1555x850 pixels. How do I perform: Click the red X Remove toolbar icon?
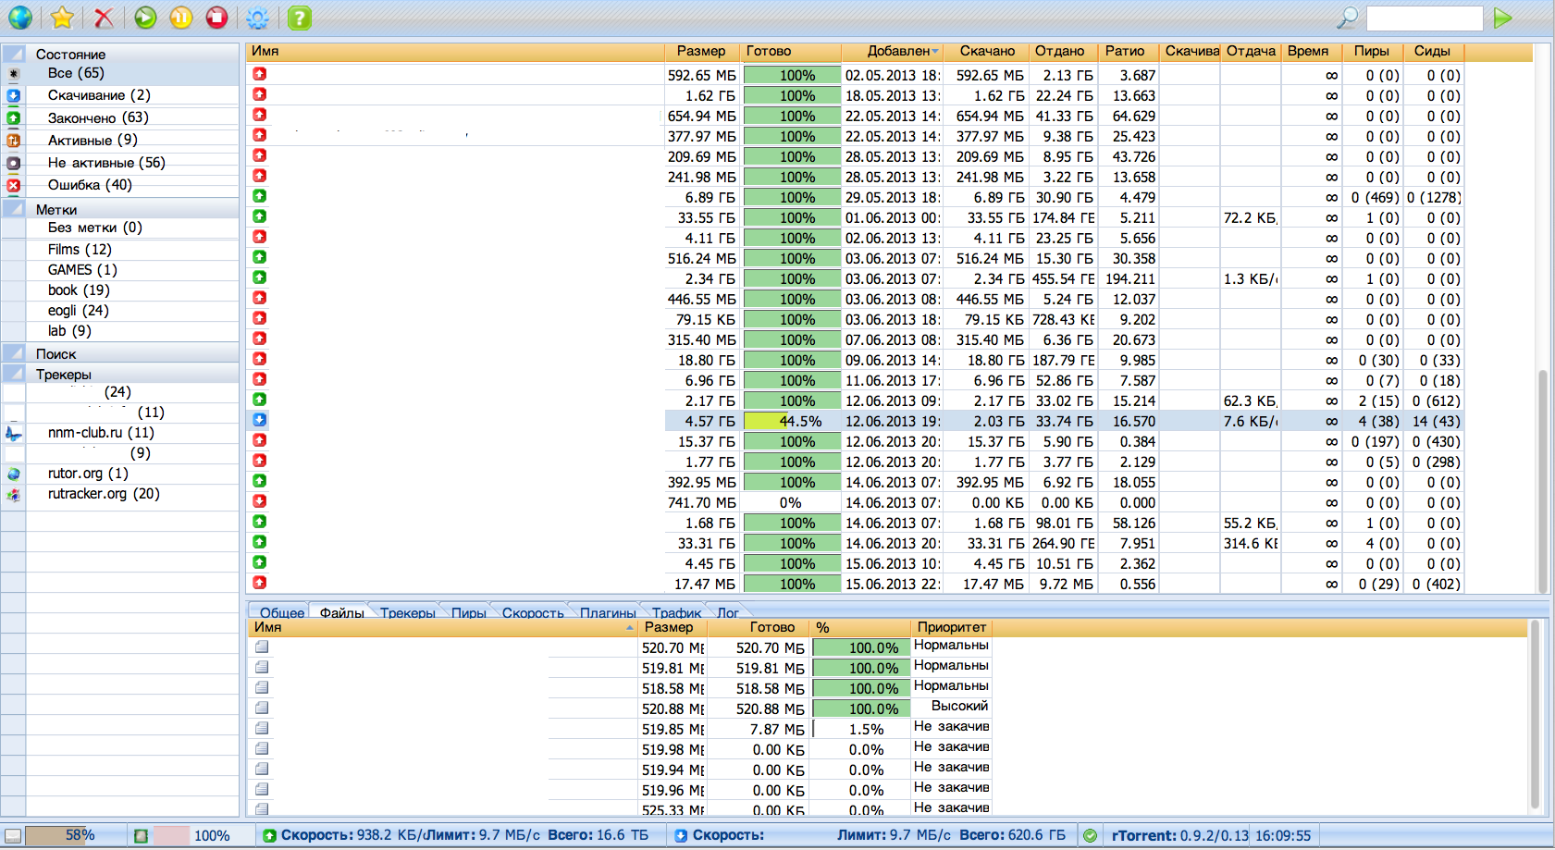(104, 17)
